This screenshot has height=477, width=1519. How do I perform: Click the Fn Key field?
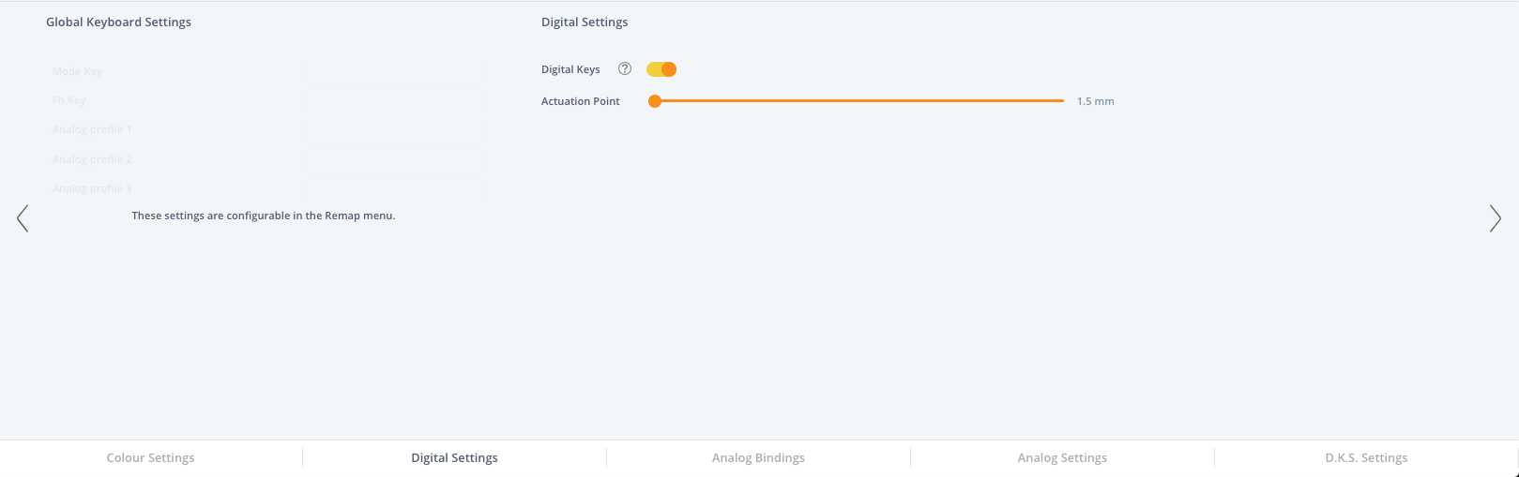coord(393,100)
